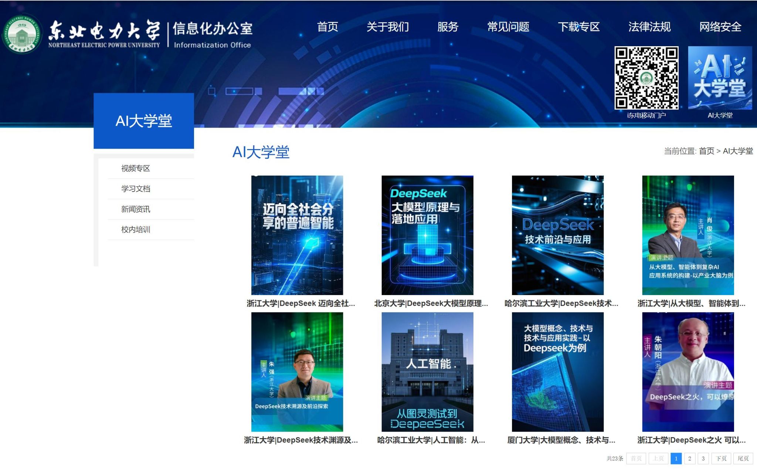757x470 pixels.
Task: Click title 浙江大学|DeepSeek之火 可以...
Action: (x=691, y=440)
